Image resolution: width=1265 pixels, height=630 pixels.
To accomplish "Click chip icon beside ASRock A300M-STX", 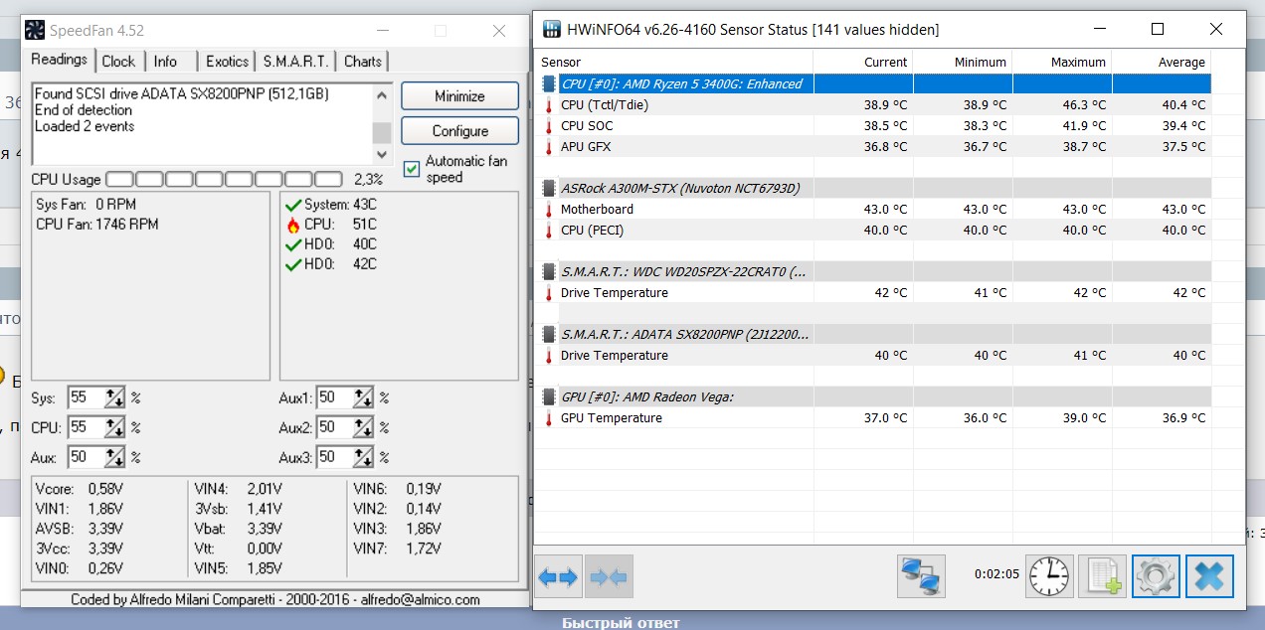I will click(x=549, y=188).
